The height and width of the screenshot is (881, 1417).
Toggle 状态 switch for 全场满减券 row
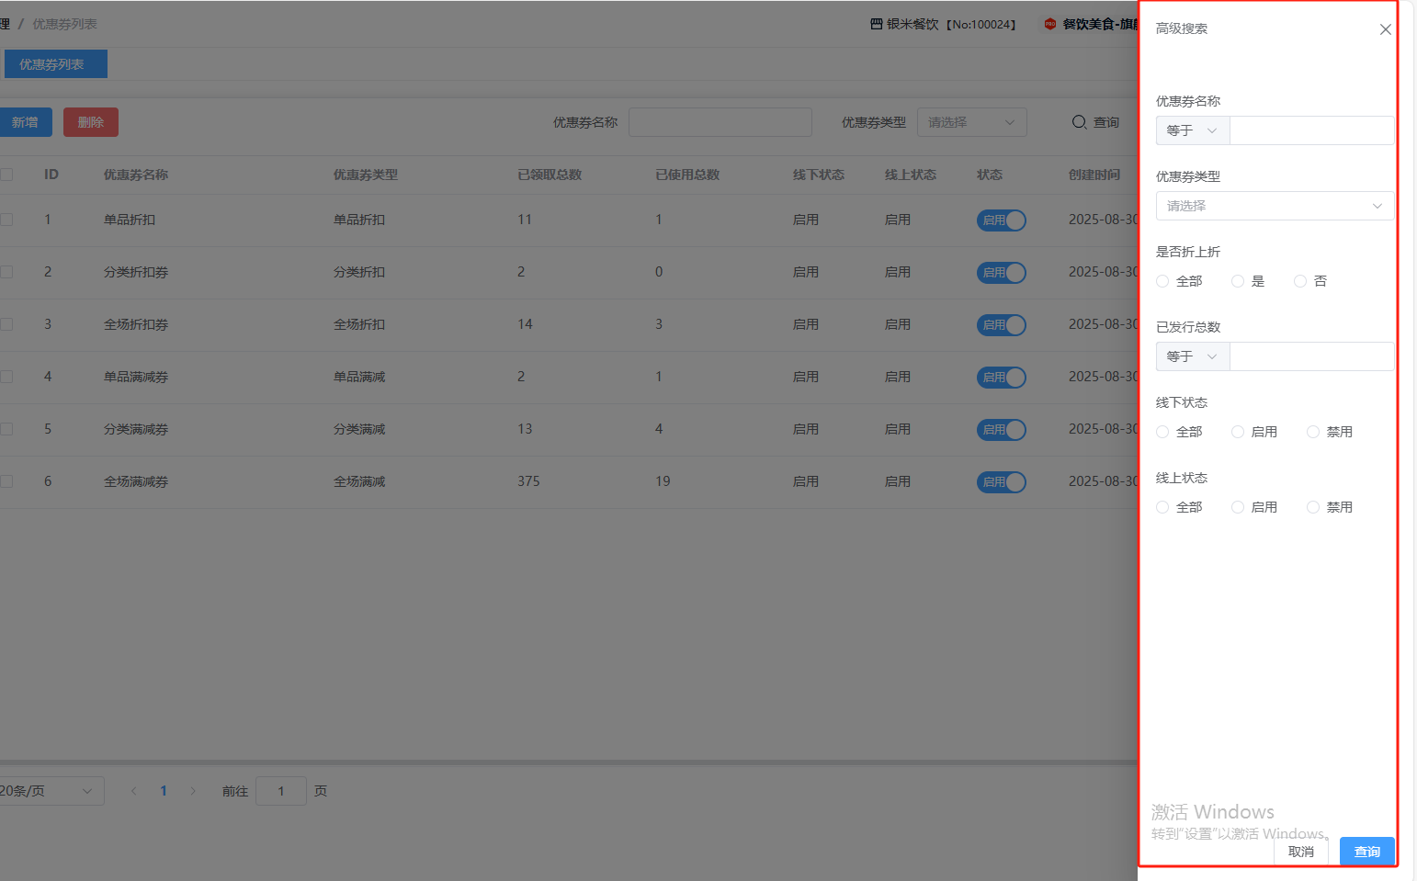pos(1001,482)
